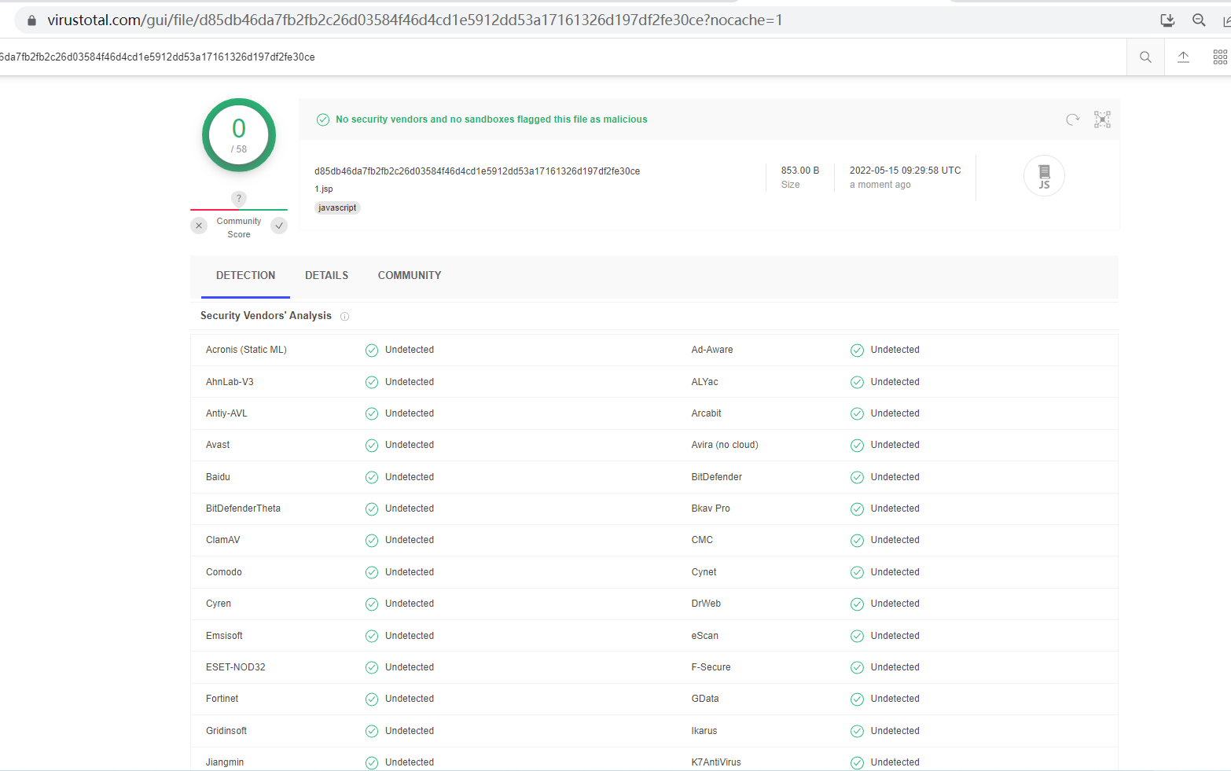This screenshot has height=771, width=1231.
Task: Click the browser lock icon in address bar
Action: point(31,20)
